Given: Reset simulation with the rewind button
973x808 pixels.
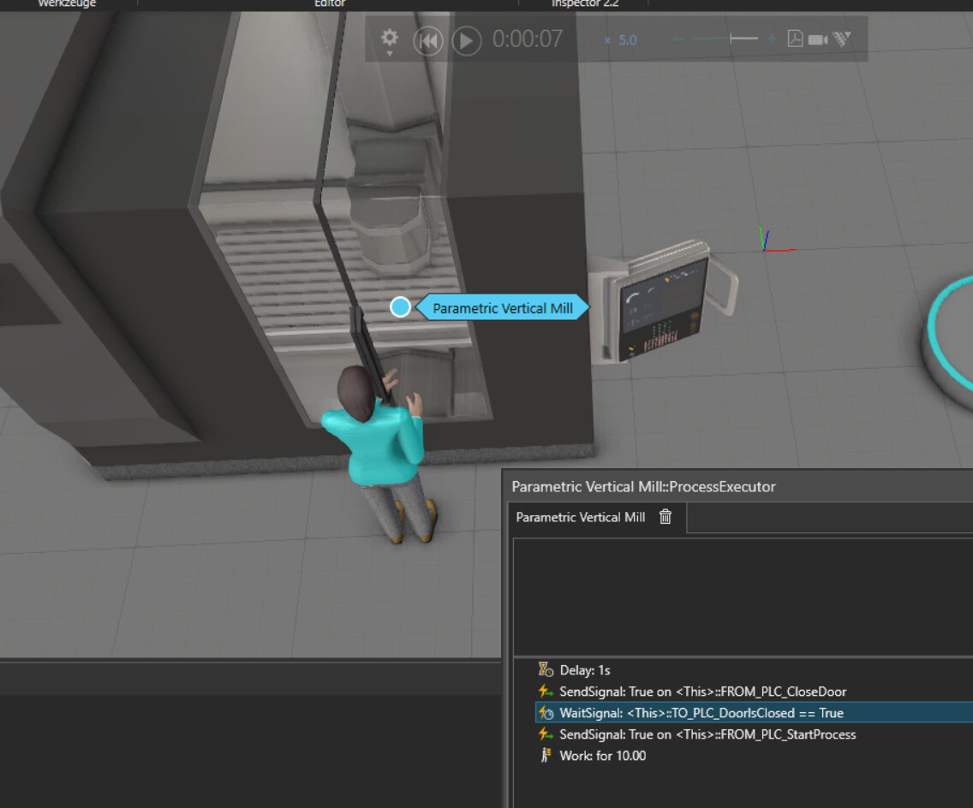Looking at the screenshot, I should [x=428, y=42].
